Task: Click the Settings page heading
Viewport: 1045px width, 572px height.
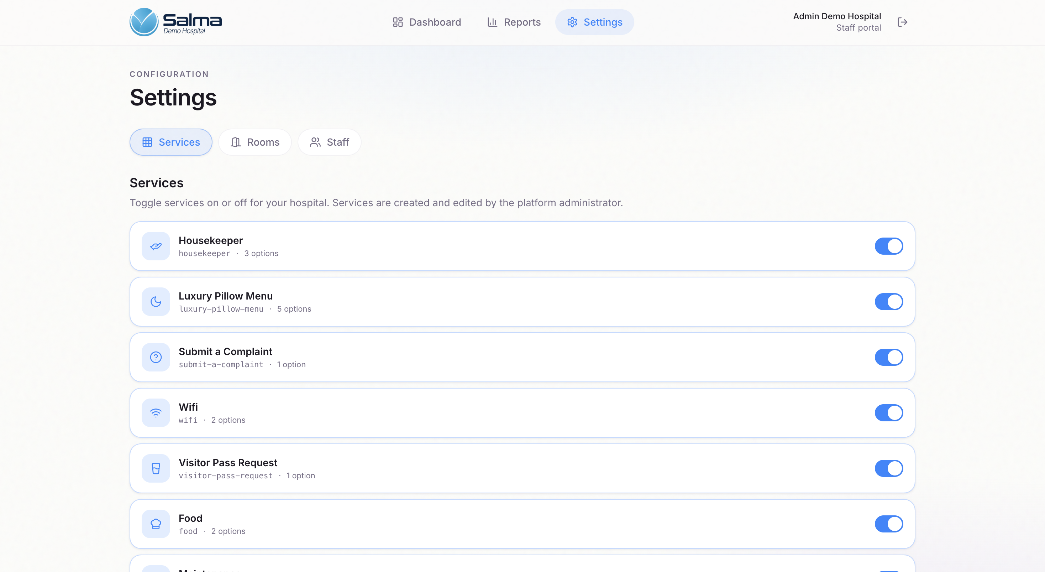Action: point(173,98)
